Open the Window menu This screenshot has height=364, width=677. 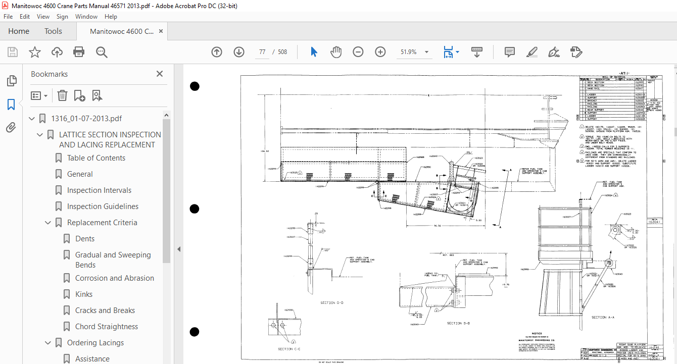(86, 17)
